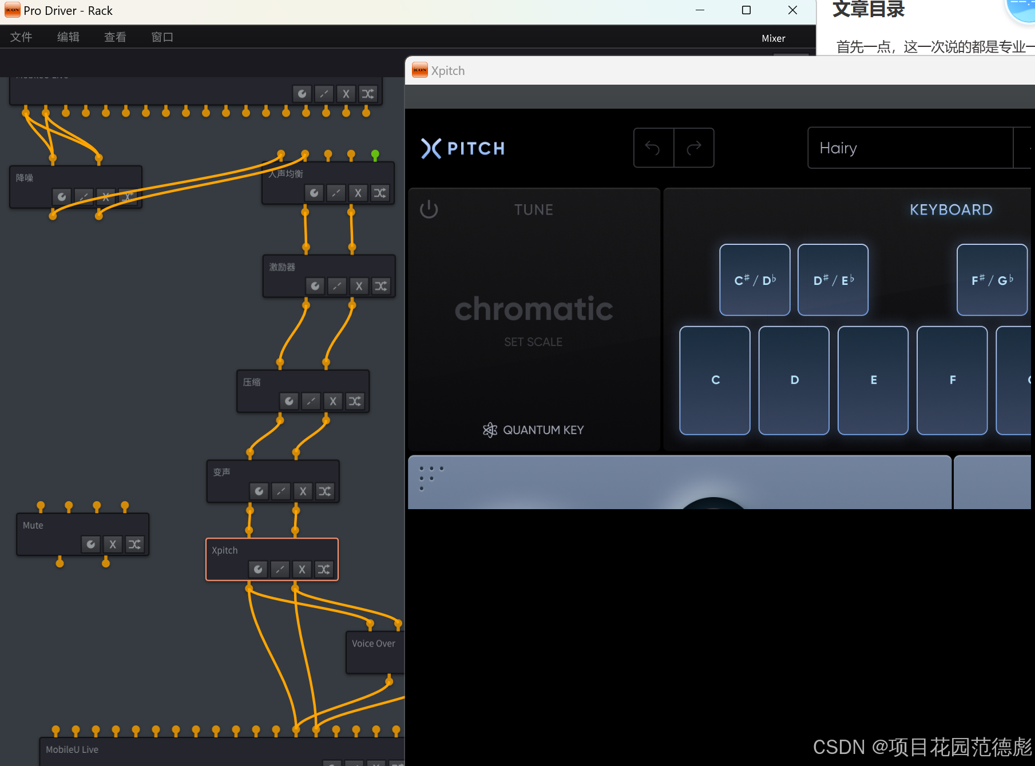Click the knob icon on the 变声 node
Screen dimensions: 1035x766
coord(259,491)
